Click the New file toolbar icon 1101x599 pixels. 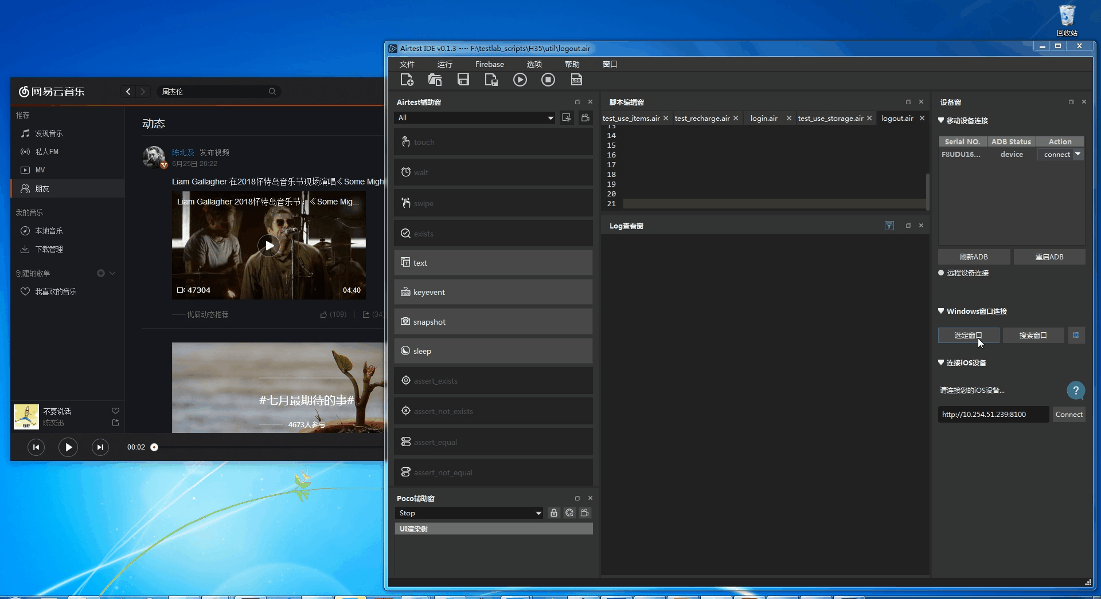(407, 80)
